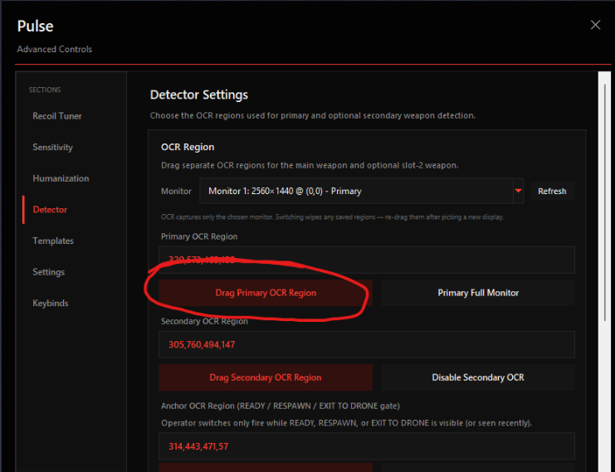Click the Primary OCR Region label

[199, 236]
